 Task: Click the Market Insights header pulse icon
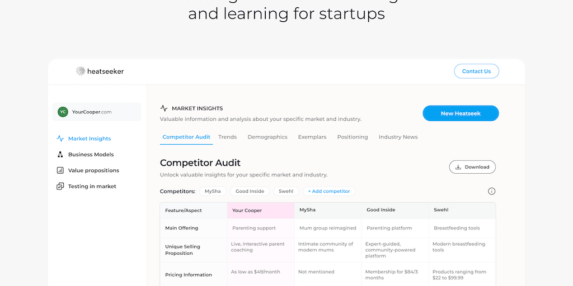click(x=164, y=108)
